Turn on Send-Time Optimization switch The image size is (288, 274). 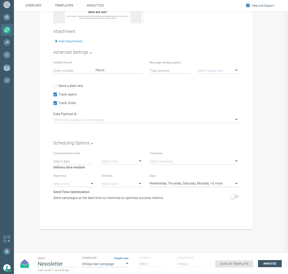234,196
